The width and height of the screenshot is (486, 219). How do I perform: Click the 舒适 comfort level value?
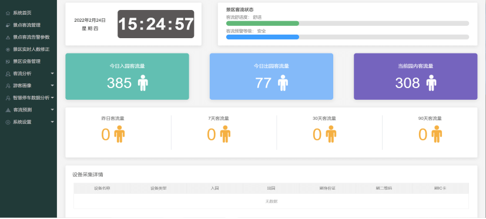(257, 18)
